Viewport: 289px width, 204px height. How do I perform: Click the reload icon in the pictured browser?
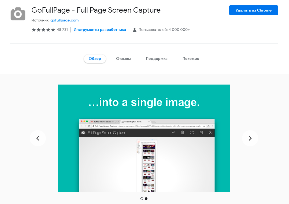pos(89,126)
